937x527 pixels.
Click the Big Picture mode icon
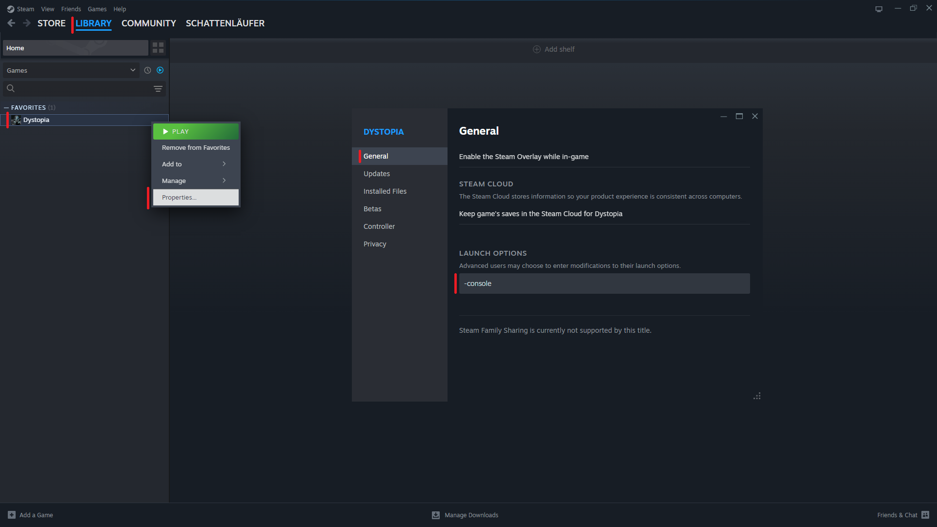(x=878, y=9)
